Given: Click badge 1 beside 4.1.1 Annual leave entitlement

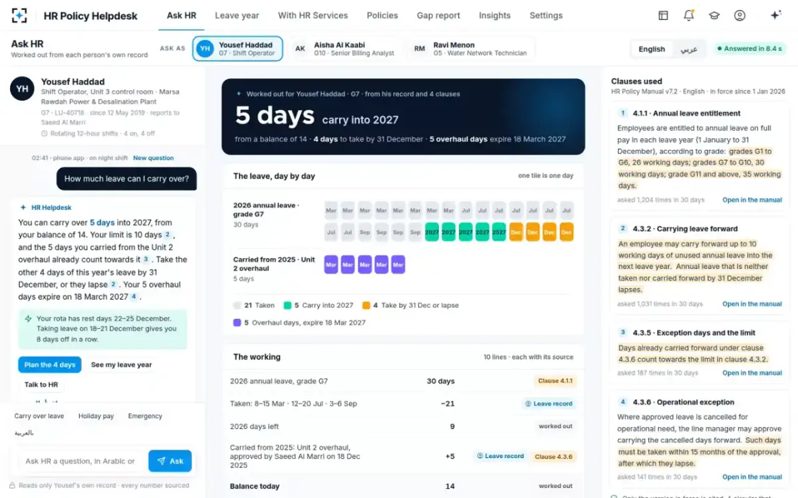Looking at the screenshot, I should [x=623, y=114].
